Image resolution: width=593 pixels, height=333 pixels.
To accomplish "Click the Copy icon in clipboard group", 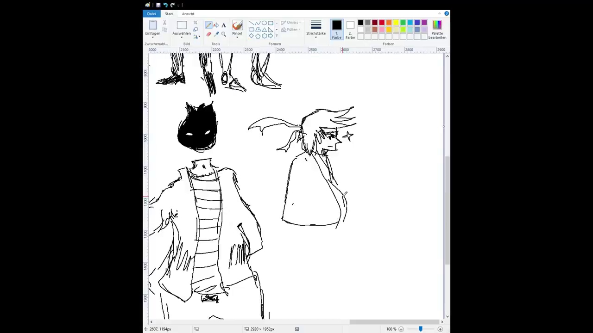I will [x=164, y=30].
